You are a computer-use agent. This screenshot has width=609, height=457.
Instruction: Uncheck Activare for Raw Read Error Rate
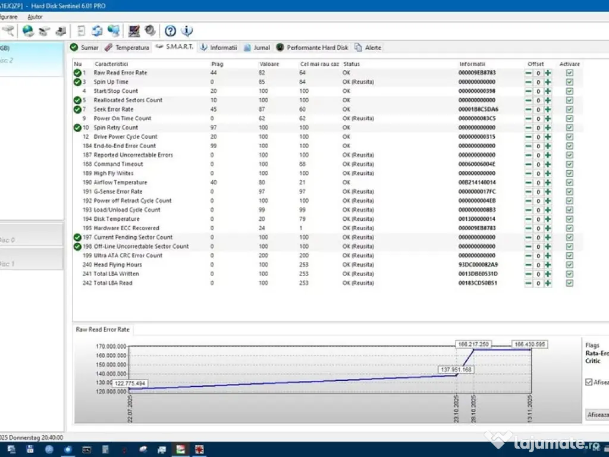(x=570, y=73)
